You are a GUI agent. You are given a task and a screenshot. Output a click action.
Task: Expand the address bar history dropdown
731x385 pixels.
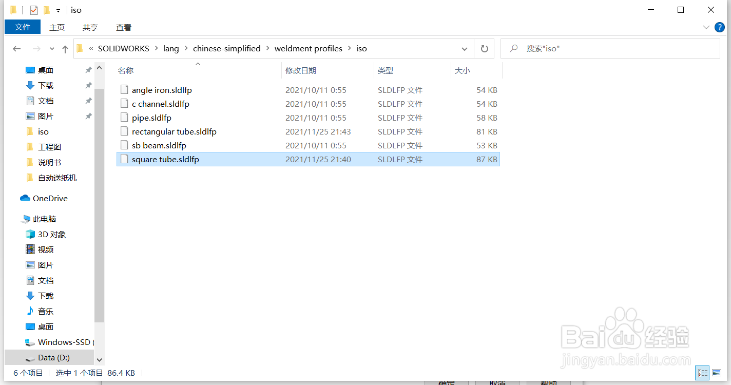[465, 49]
